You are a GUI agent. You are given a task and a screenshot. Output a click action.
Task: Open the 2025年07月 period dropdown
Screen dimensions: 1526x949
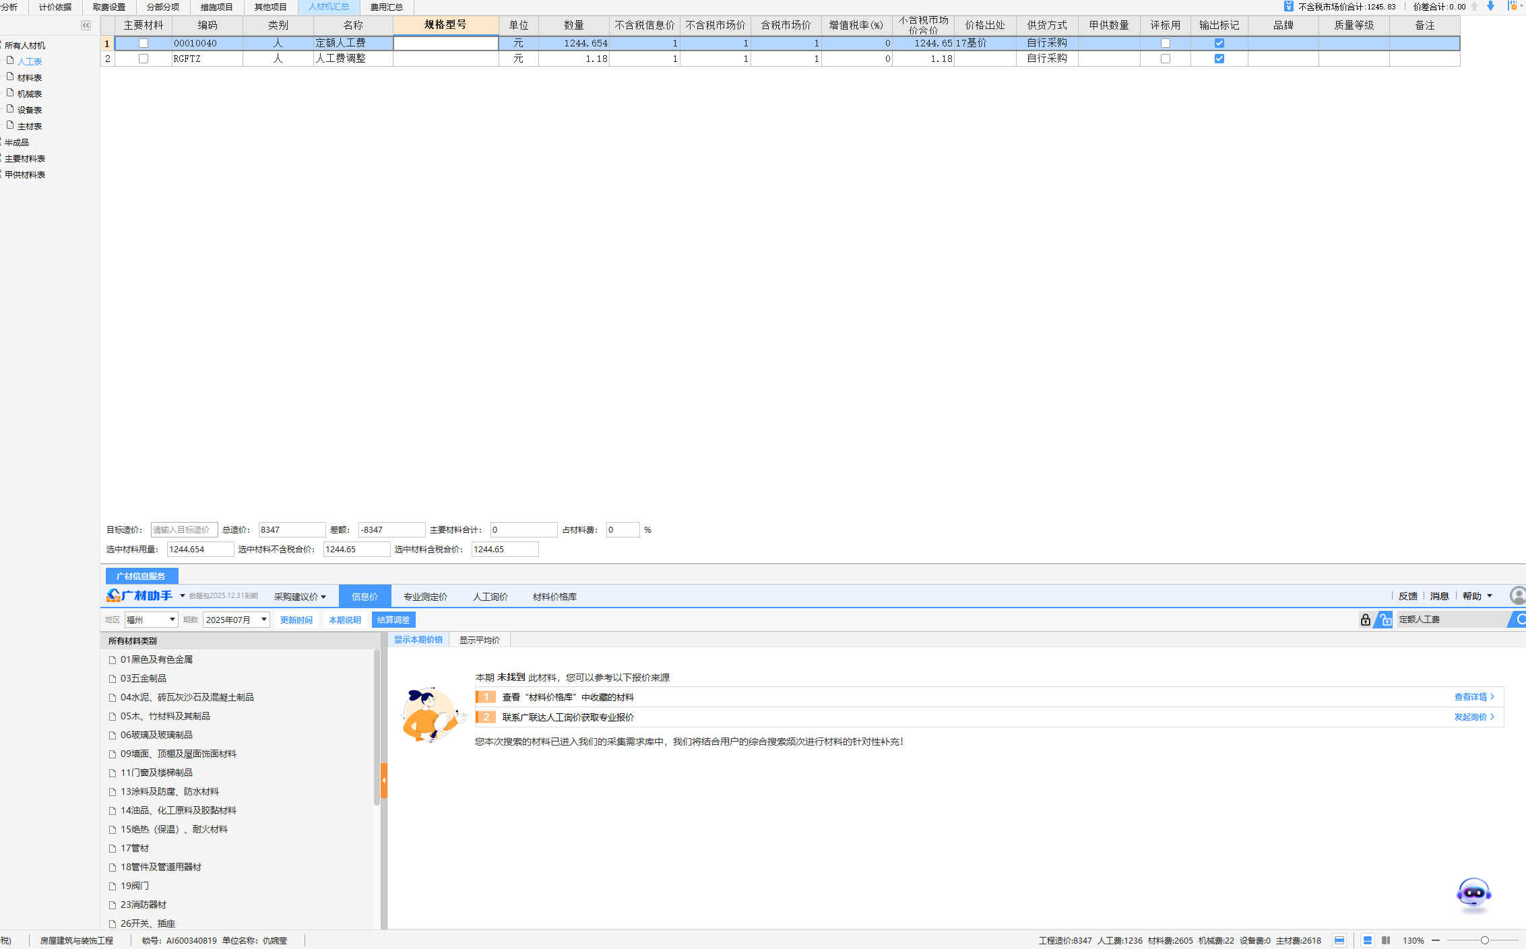(263, 620)
